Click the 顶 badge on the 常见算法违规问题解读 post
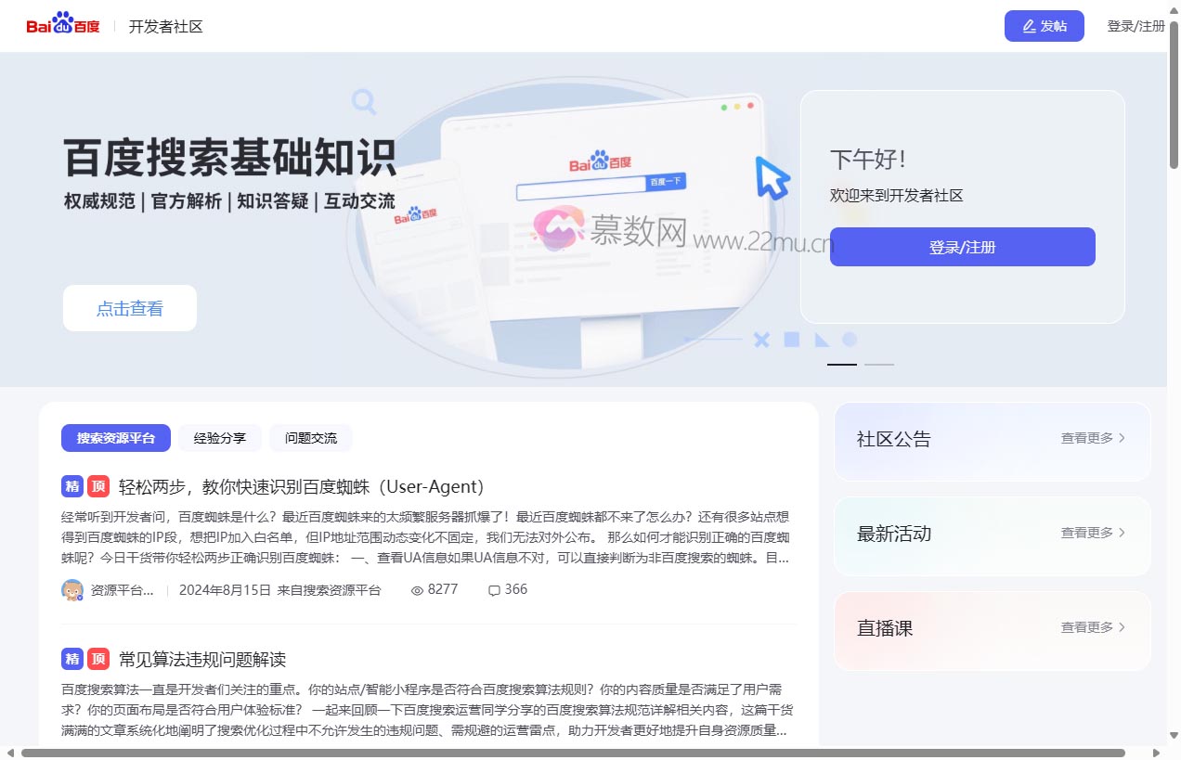 100,660
